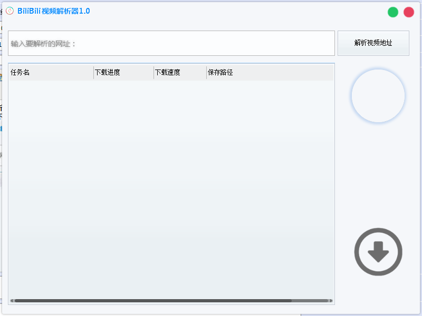Click the green circle button in the title bar

tap(392, 11)
